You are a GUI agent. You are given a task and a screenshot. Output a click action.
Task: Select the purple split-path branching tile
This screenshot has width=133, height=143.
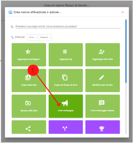tap(66, 127)
